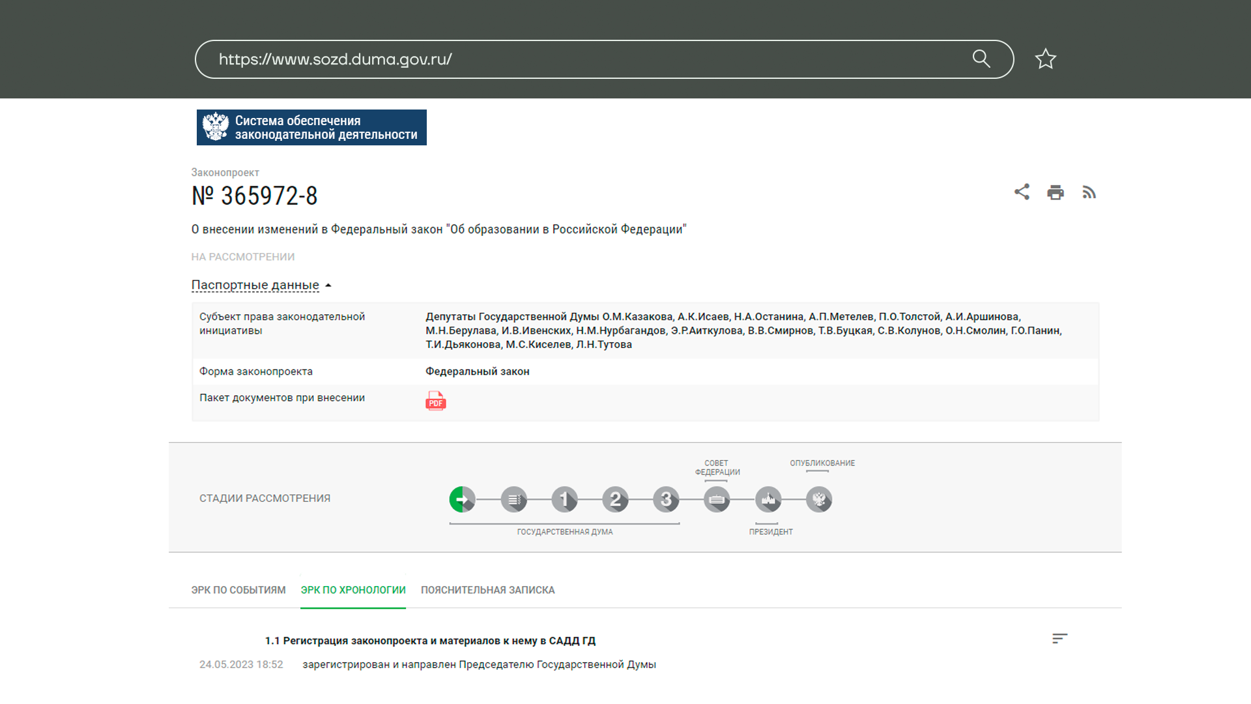Viewport: 1251px width, 704px height.
Task: Click the print icon
Action: point(1056,192)
